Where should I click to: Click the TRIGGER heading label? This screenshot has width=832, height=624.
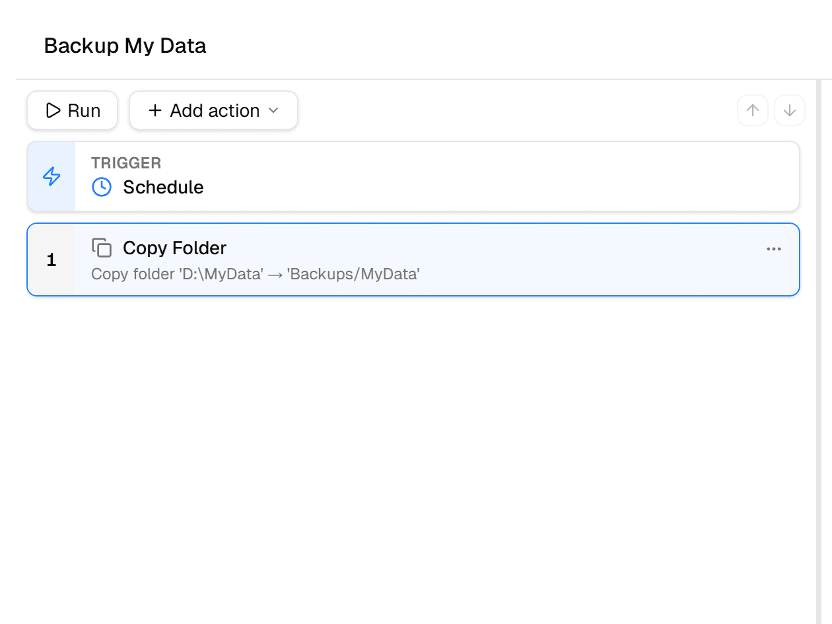coord(126,163)
